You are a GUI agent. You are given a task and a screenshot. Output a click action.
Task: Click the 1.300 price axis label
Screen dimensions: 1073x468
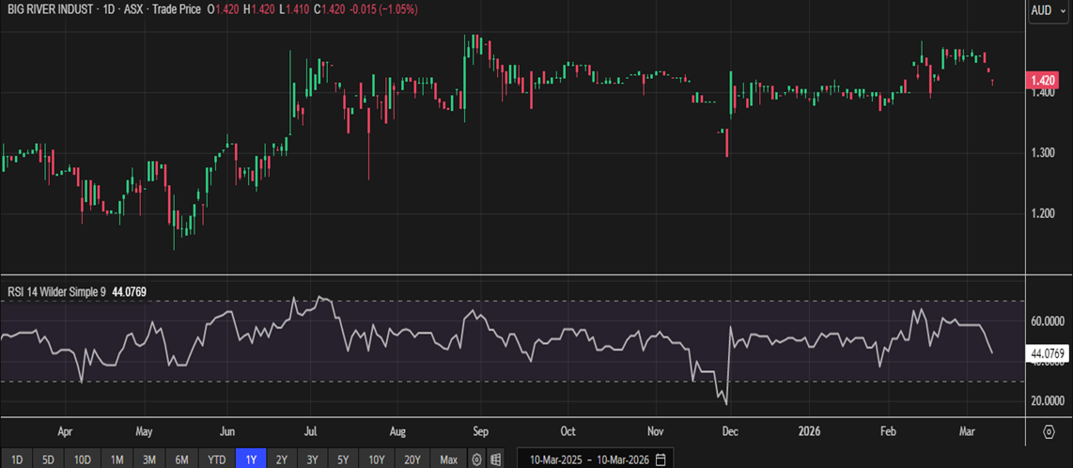(x=1042, y=152)
